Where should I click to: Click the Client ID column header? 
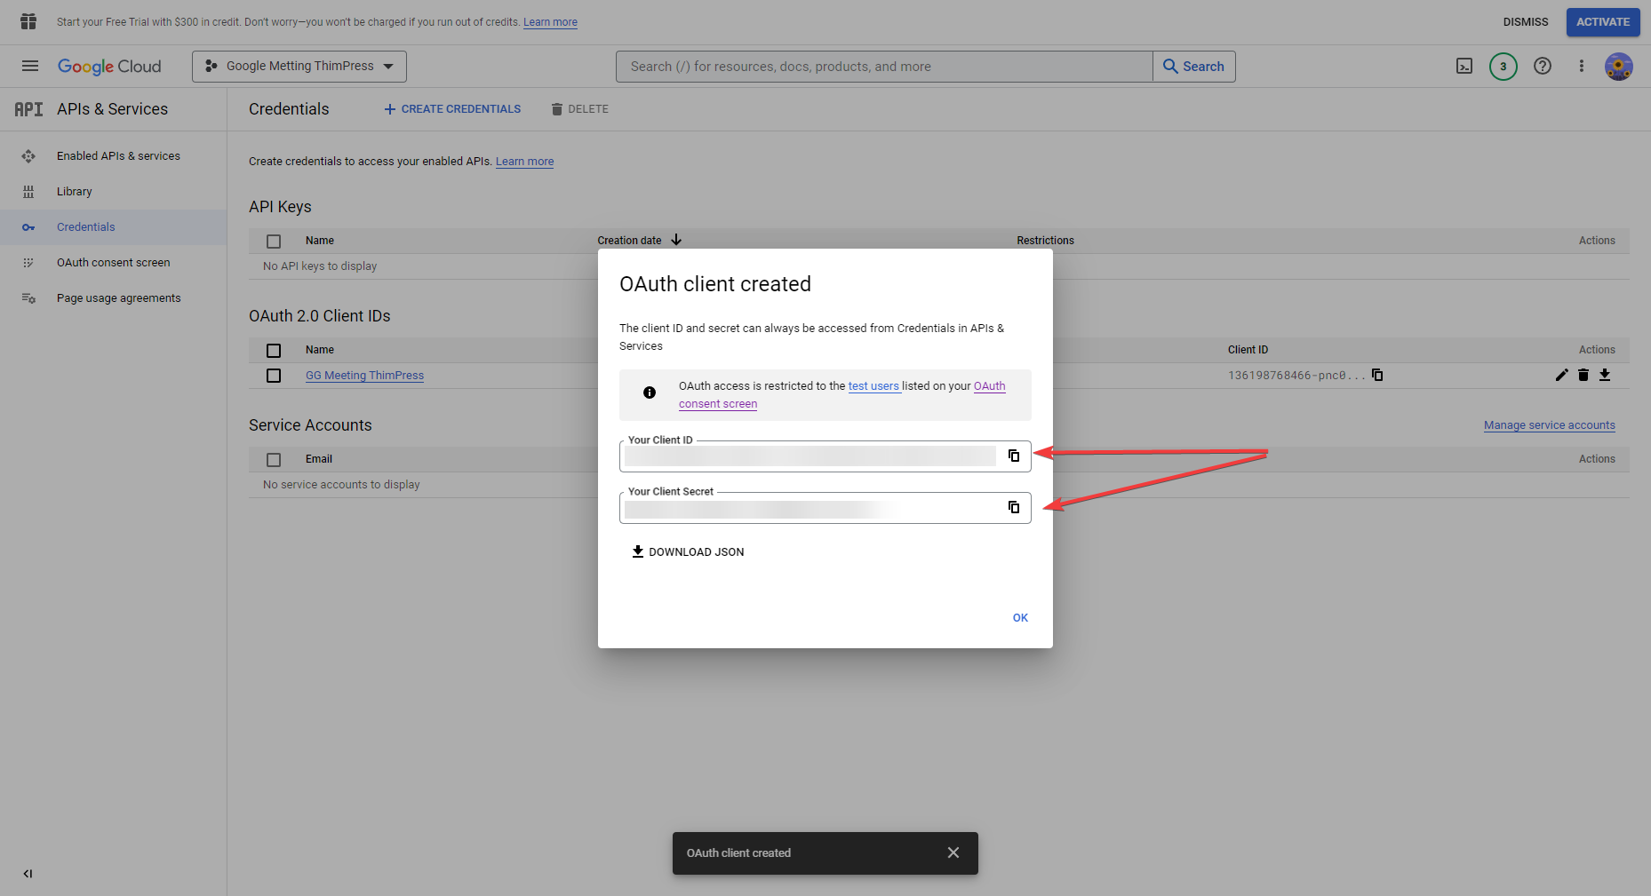pos(1248,350)
